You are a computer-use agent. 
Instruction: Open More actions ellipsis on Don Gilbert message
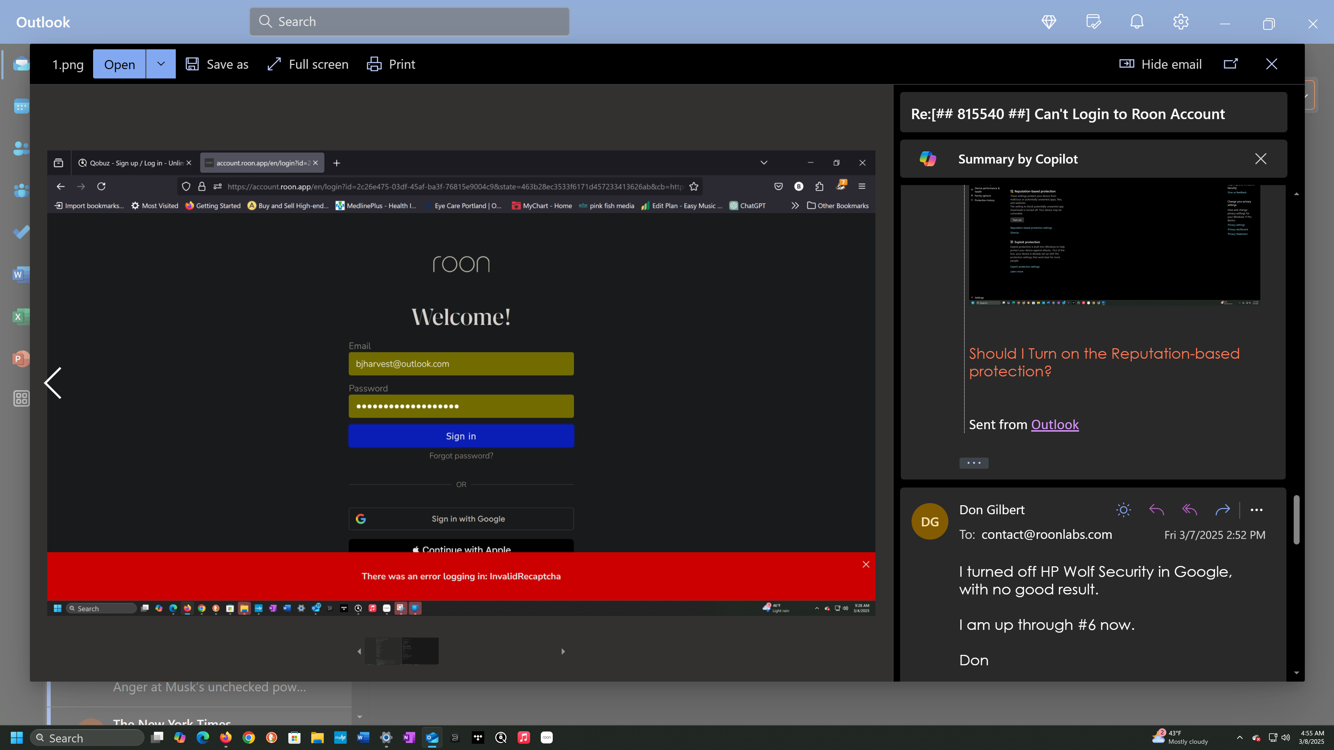pos(1256,510)
